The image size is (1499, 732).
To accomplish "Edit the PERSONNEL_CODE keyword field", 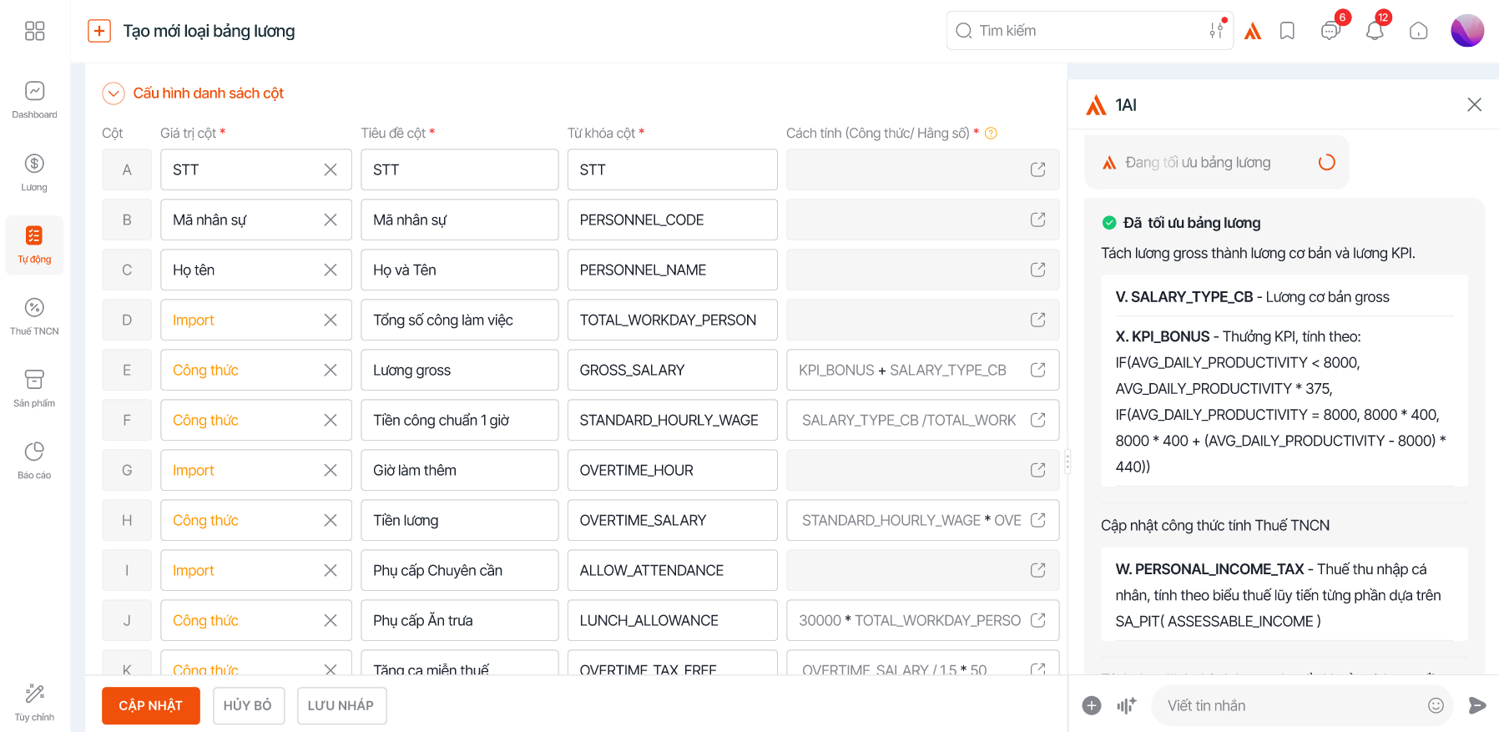I will tap(673, 220).
